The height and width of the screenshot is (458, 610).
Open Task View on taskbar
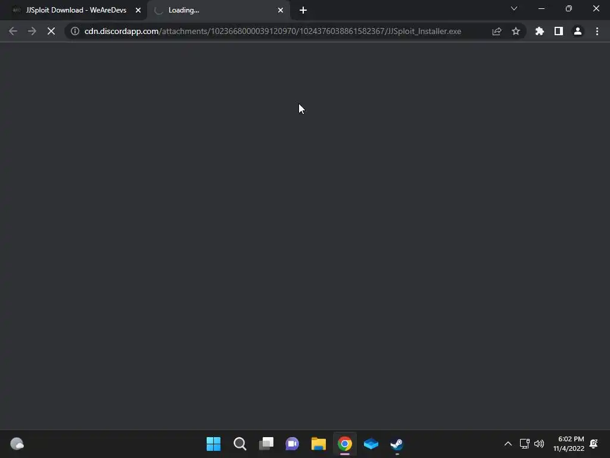266,444
